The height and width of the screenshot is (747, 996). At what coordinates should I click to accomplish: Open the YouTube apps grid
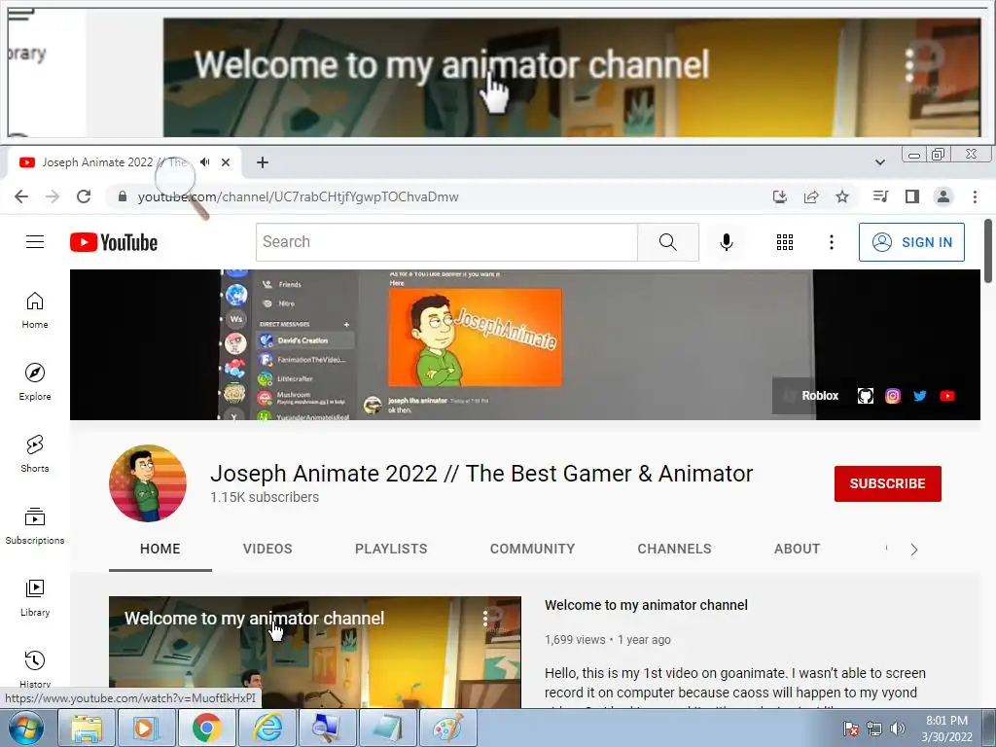pos(785,242)
